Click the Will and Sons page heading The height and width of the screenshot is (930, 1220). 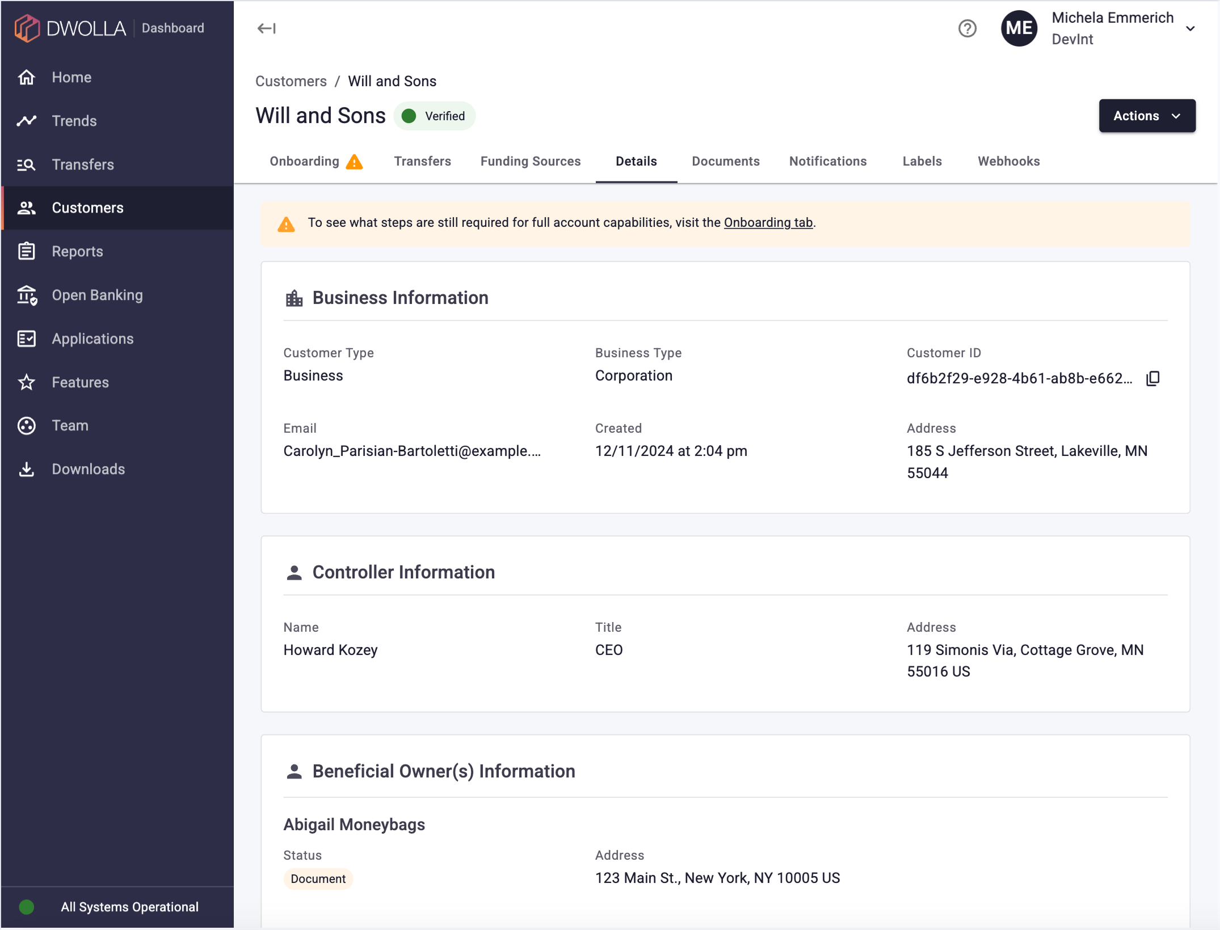click(x=321, y=116)
